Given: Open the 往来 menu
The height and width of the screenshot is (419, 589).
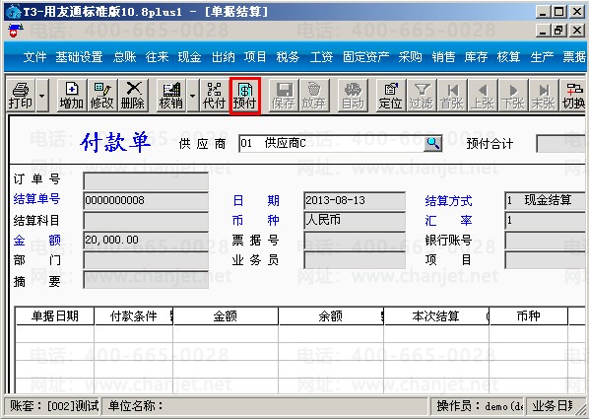Looking at the screenshot, I should tap(157, 57).
